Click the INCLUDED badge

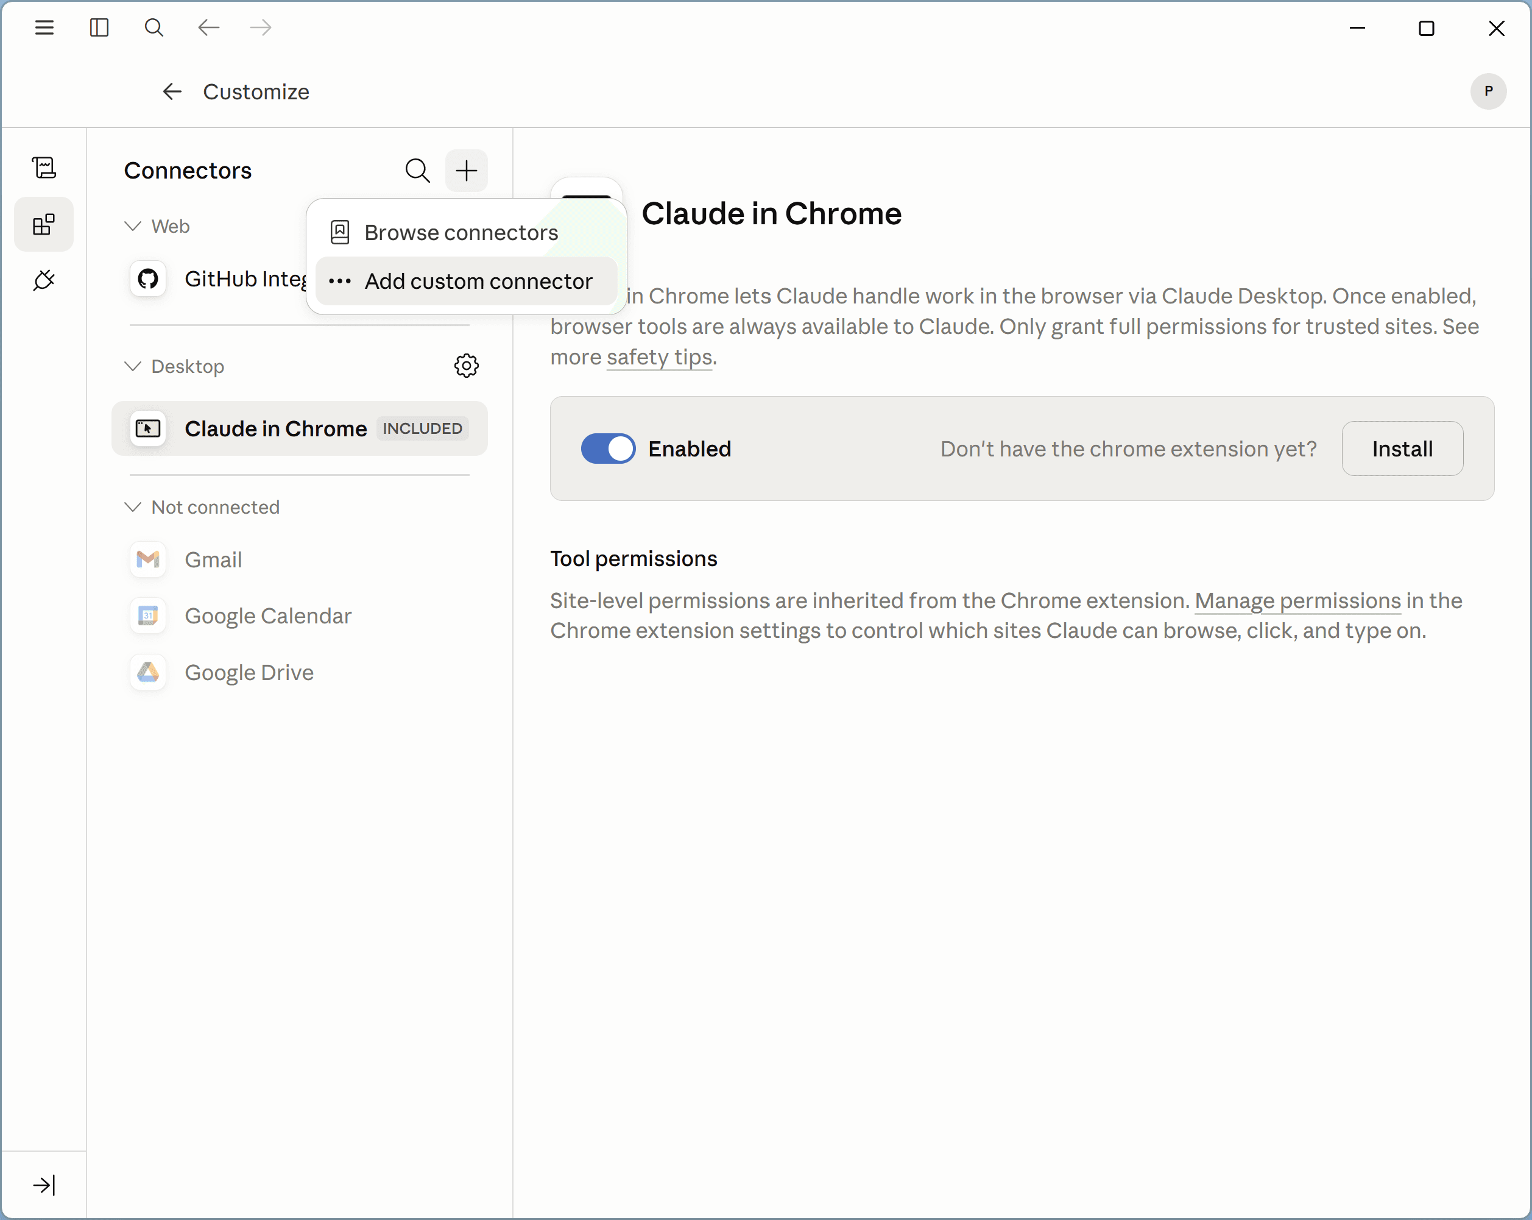coord(422,429)
